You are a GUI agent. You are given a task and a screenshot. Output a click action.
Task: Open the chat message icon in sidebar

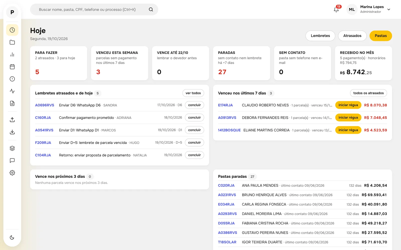[12, 160]
